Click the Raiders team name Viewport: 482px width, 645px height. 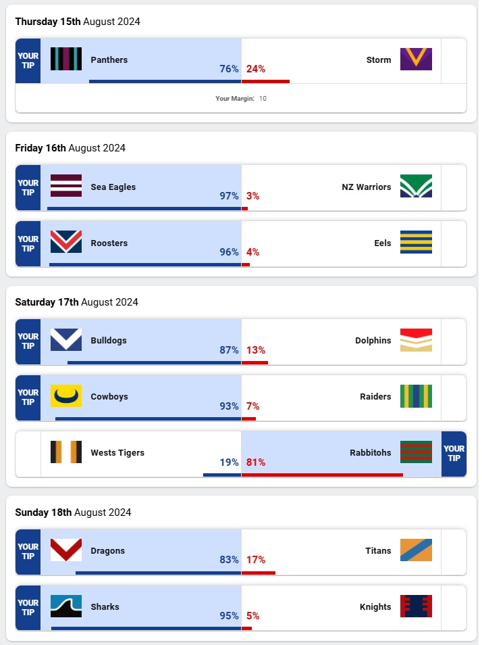375,397
